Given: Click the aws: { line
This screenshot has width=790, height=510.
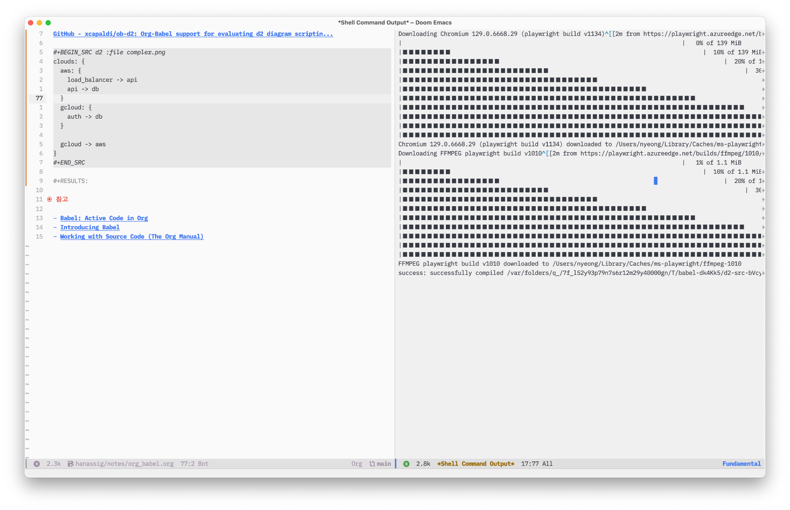Looking at the screenshot, I should coord(71,71).
